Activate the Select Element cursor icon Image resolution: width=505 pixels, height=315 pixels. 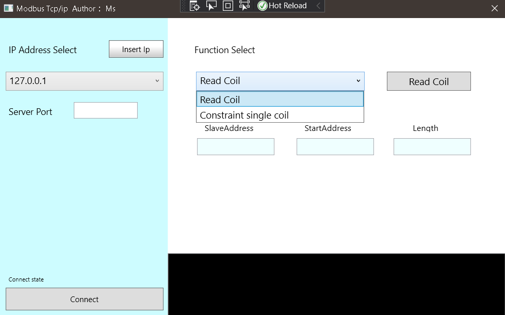pyautogui.click(x=211, y=6)
